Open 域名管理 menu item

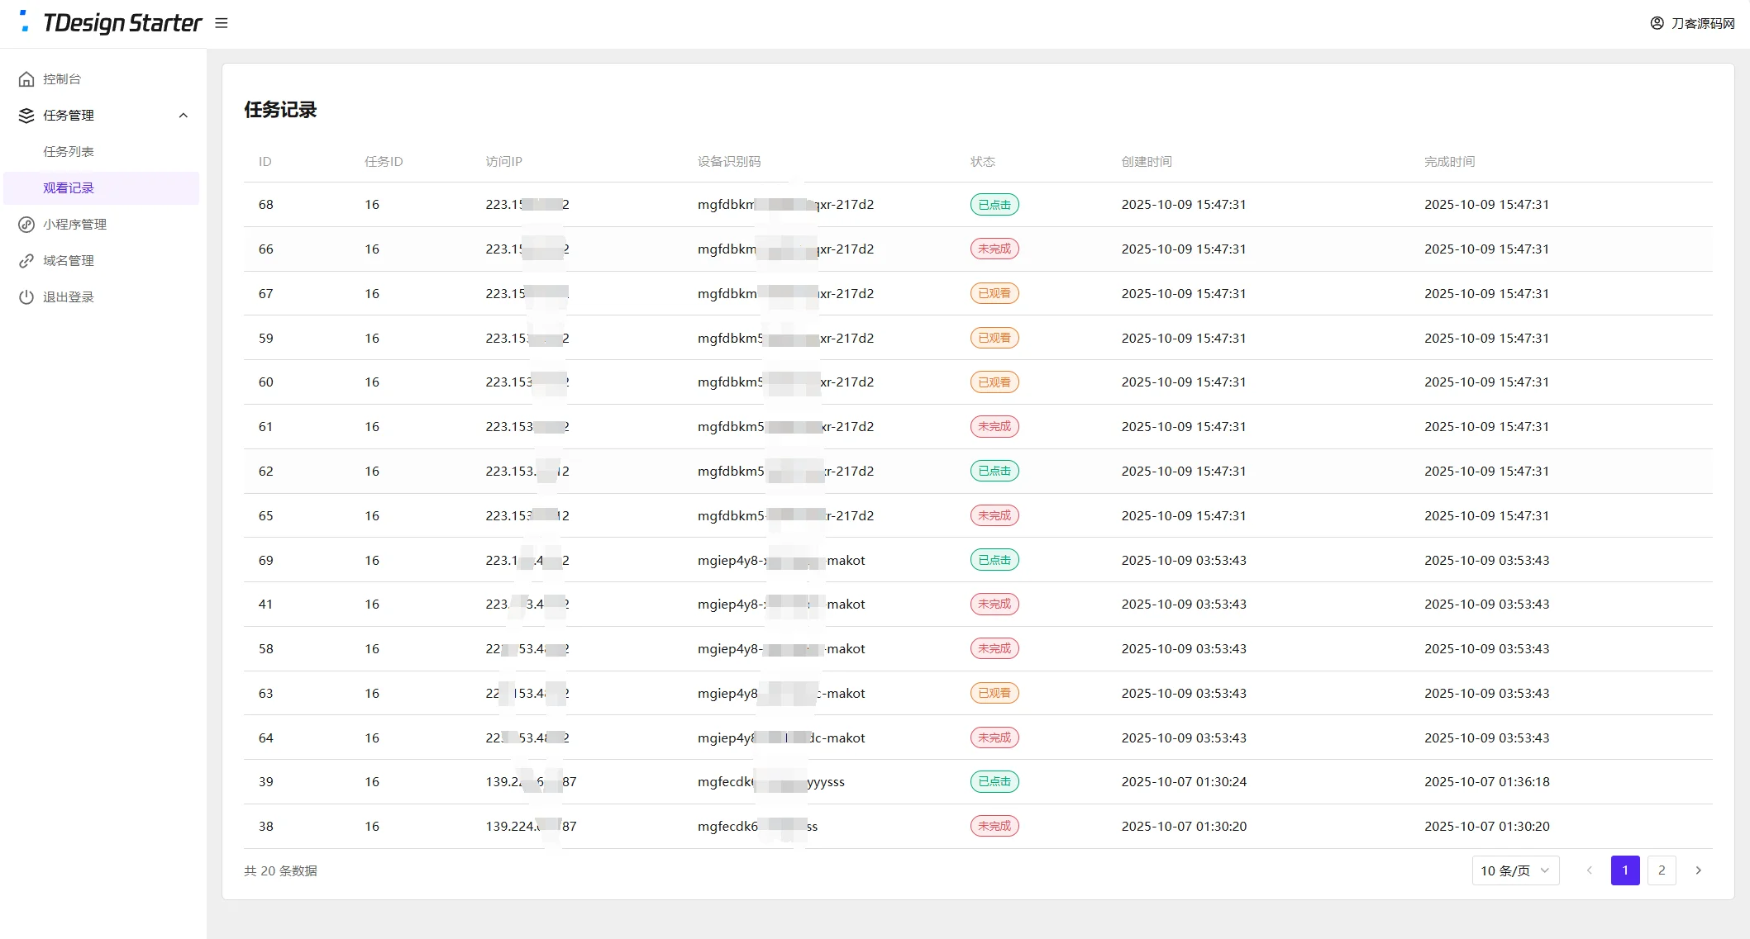coord(69,261)
